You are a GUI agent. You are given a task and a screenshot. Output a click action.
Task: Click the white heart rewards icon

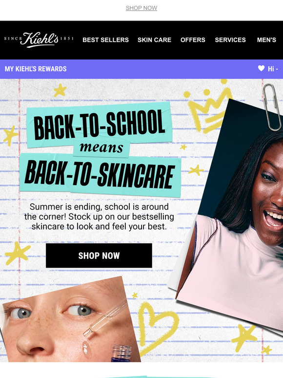261,68
